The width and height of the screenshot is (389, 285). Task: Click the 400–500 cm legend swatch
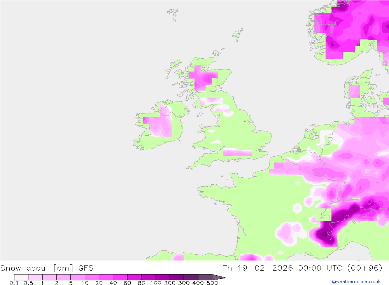click(x=205, y=277)
